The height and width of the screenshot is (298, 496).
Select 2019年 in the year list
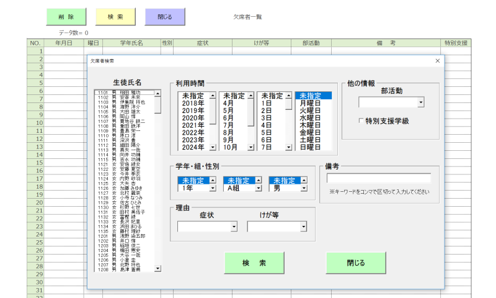coord(193,111)
